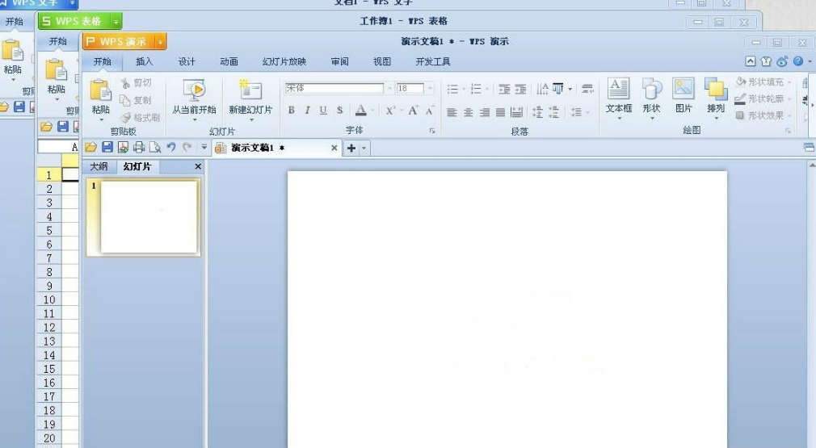The width and height of the screenshot is (816, 448).
Task: Toggle distributed alignment
Action: coord(516,111)
